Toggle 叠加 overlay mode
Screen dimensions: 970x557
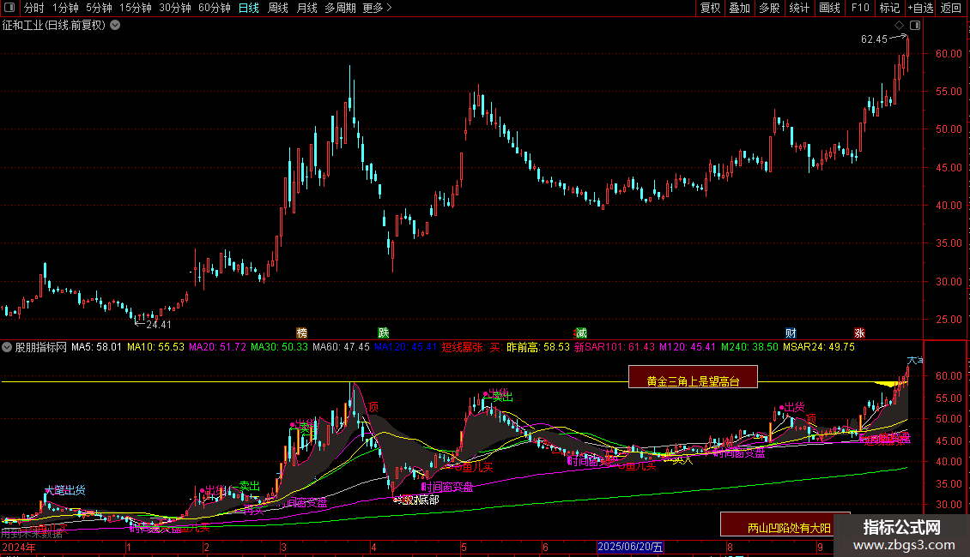[x=740, y=9]
